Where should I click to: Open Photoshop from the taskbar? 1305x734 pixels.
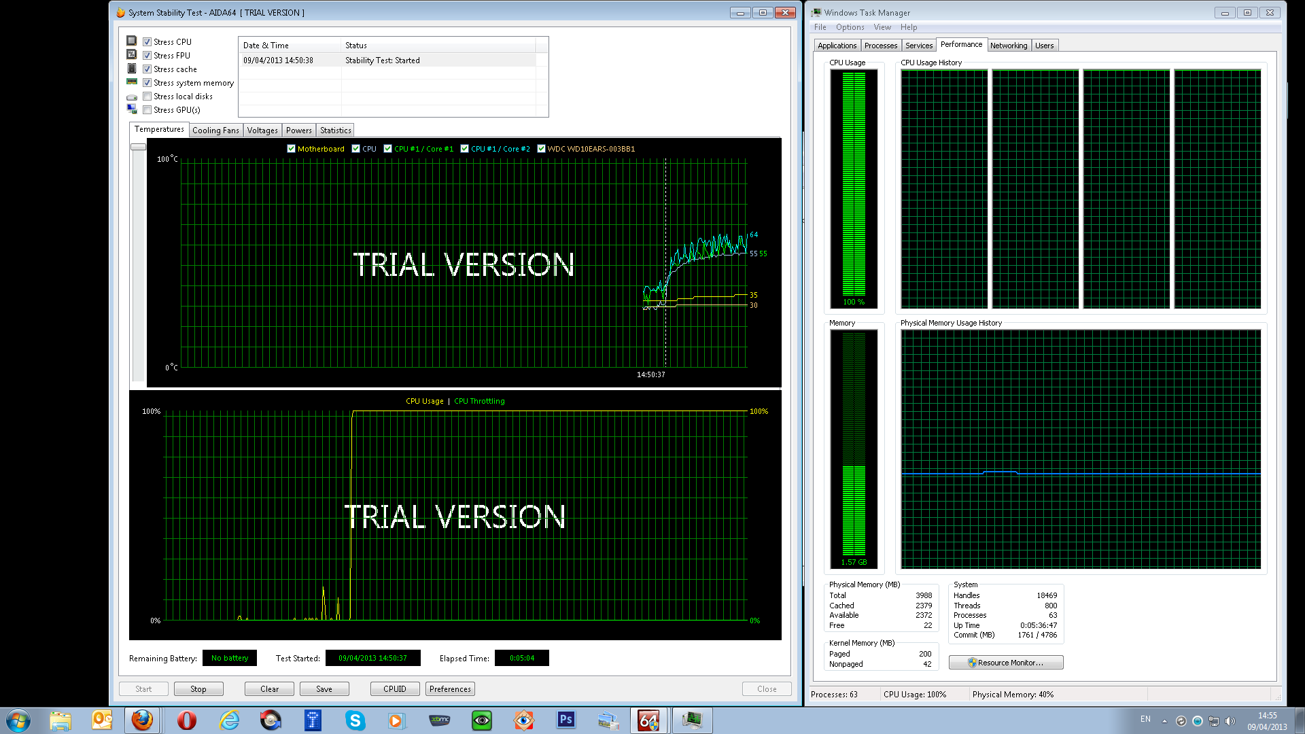coord(565,720)
